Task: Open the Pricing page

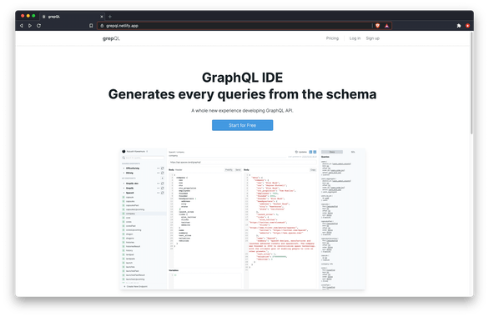Action: coord(332,38)
